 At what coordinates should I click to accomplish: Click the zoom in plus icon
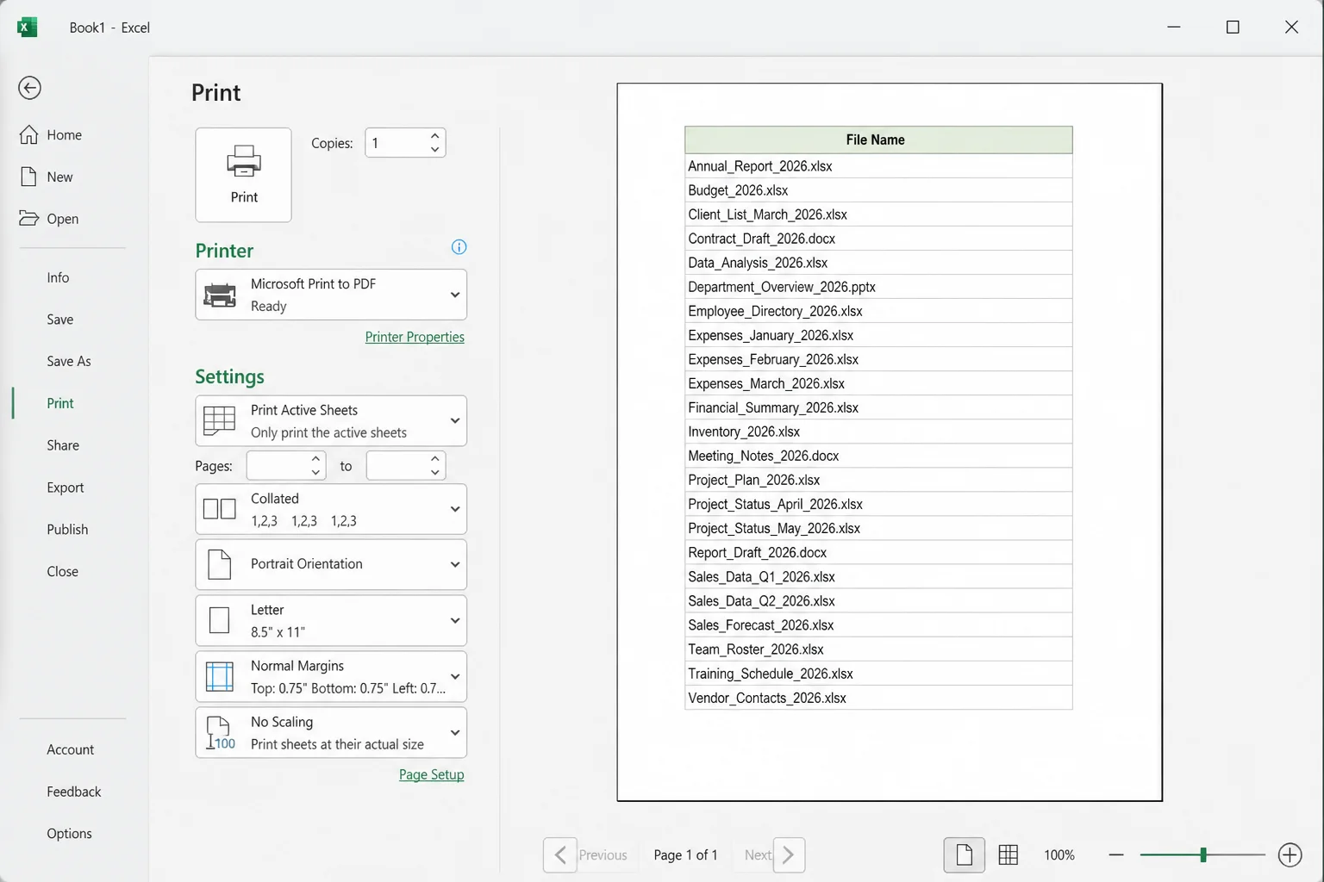pyautogui.click(x=1290, y=854)
